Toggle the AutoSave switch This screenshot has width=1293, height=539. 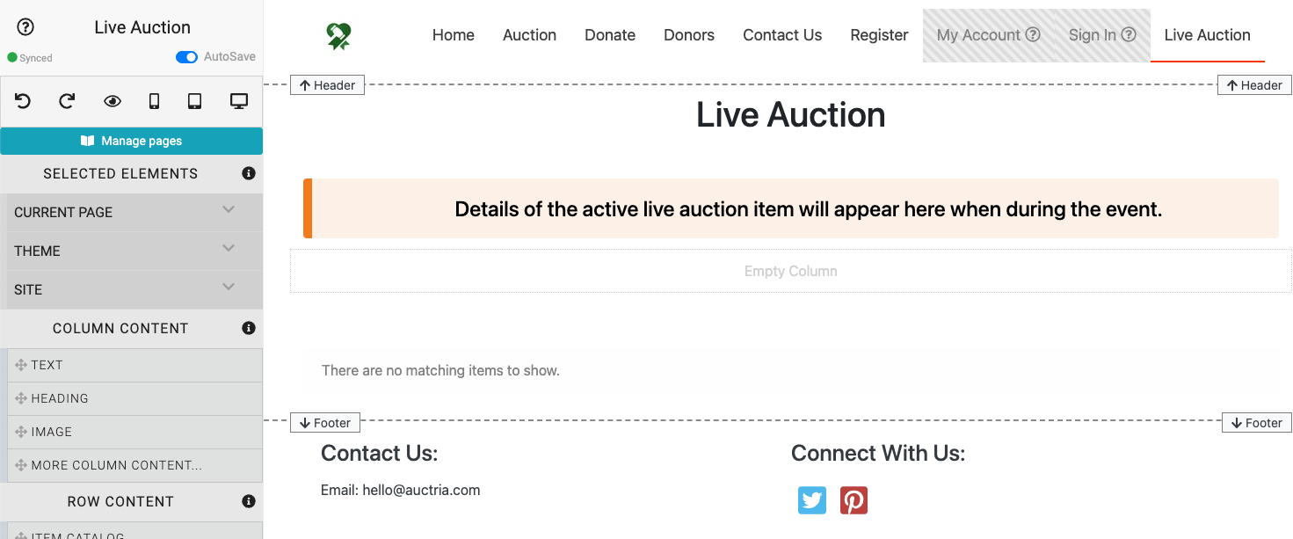tap(186, 57)
